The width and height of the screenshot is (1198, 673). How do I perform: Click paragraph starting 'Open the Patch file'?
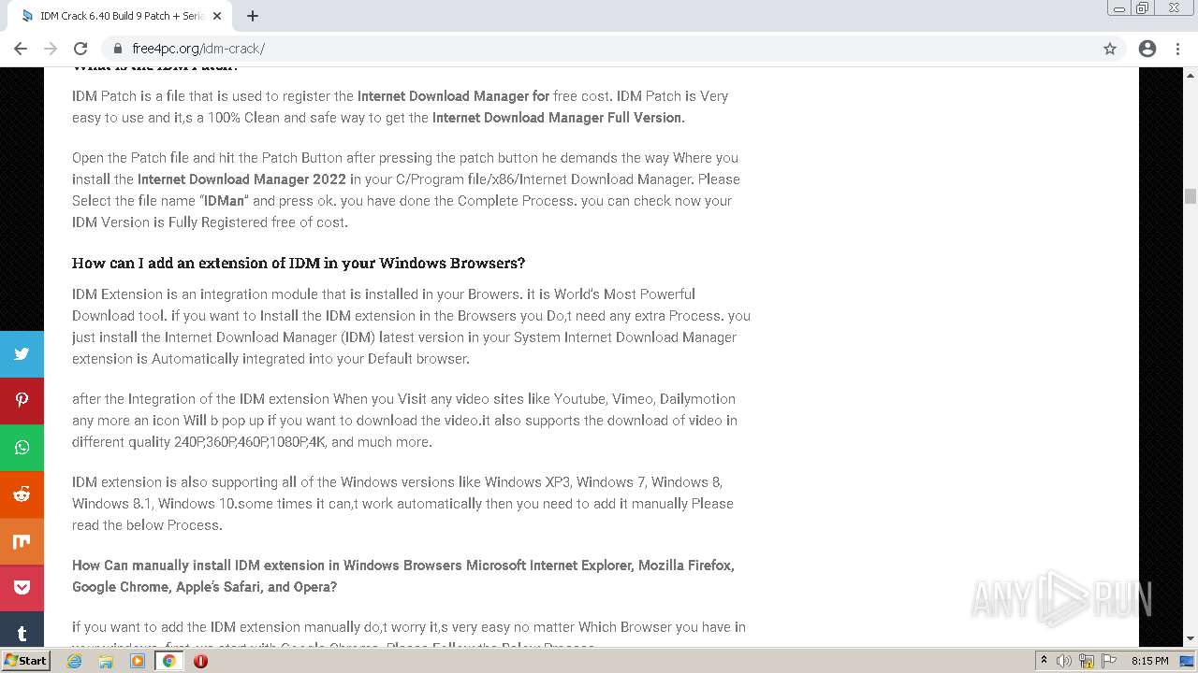406,190
